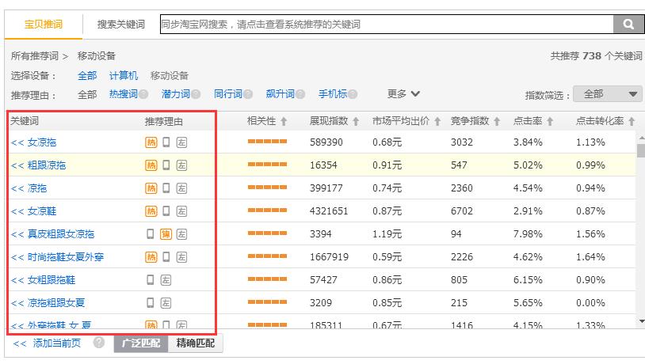This screenshot has height=364, width=645.
Task: Click the help icon next to 热搜词
Action: pos(143,95)
